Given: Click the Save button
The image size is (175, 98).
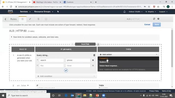Looking at the screenshot, I should [157, 24].
